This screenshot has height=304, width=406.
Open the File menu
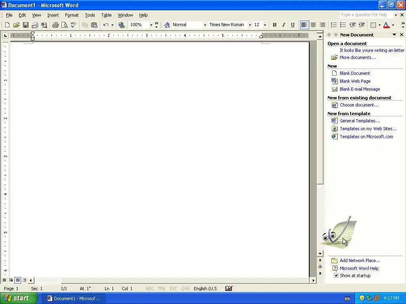9,15
